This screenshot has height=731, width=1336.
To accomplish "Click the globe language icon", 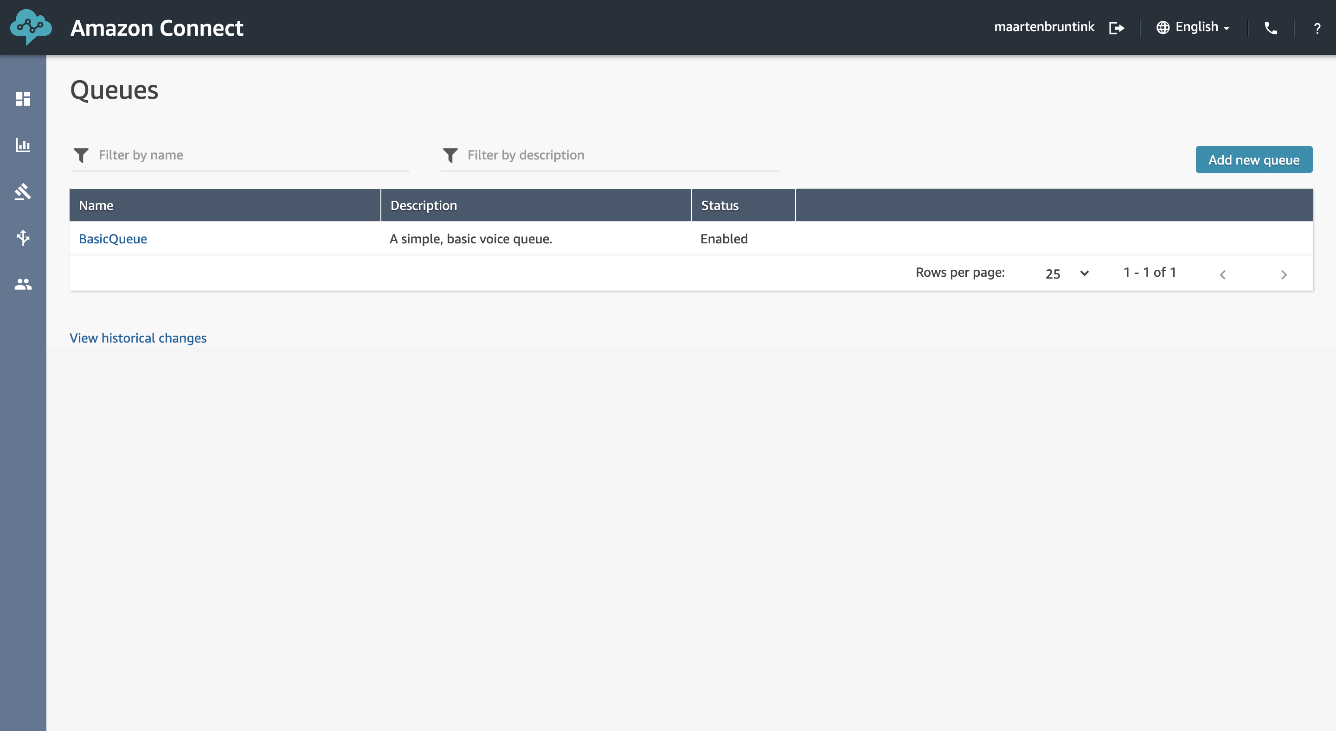I will click(x=1163, y=27).
